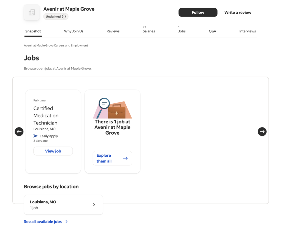Click the left carousel arrow
Screen dimensions: 282x230
coord(19,132)
